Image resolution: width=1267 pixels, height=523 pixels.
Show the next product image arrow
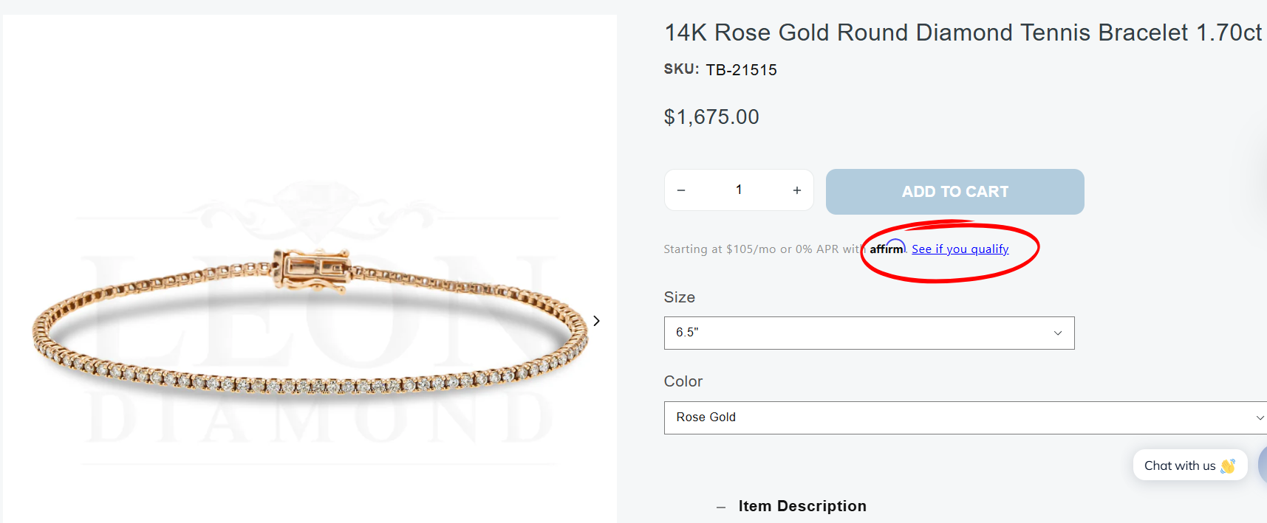coord(596,321)
